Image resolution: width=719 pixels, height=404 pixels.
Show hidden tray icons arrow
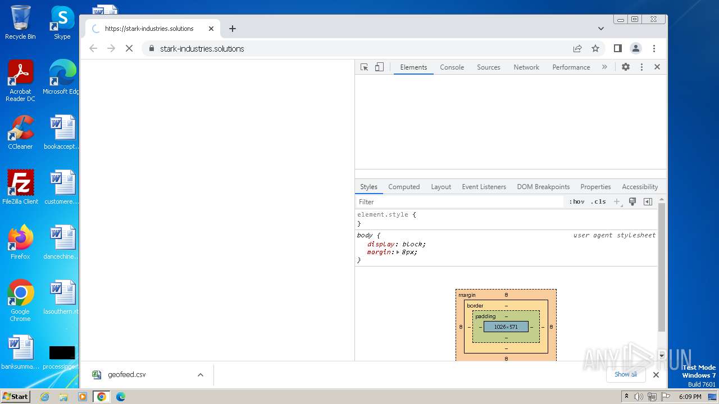tap(626, 396)
